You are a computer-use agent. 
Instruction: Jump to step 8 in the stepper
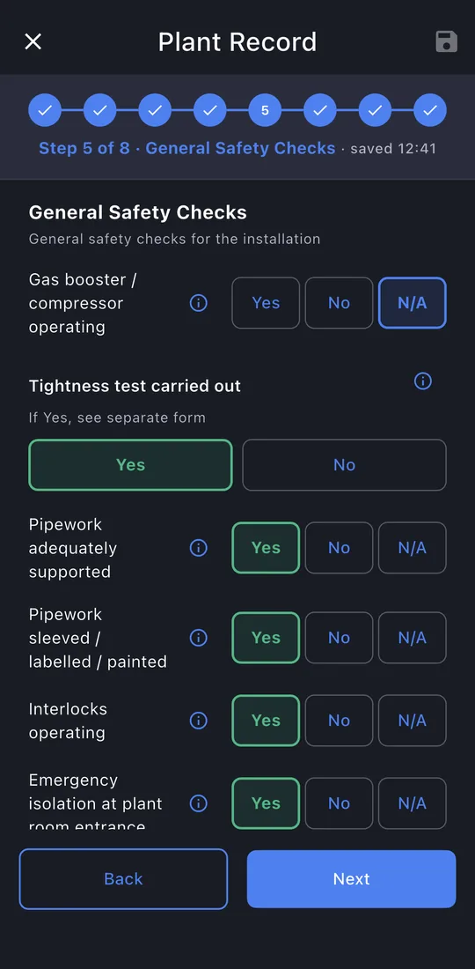(x=430, y=110)
